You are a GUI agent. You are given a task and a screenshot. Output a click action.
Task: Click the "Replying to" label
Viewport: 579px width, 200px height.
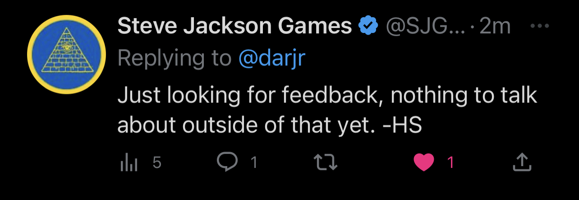(174, 58)
